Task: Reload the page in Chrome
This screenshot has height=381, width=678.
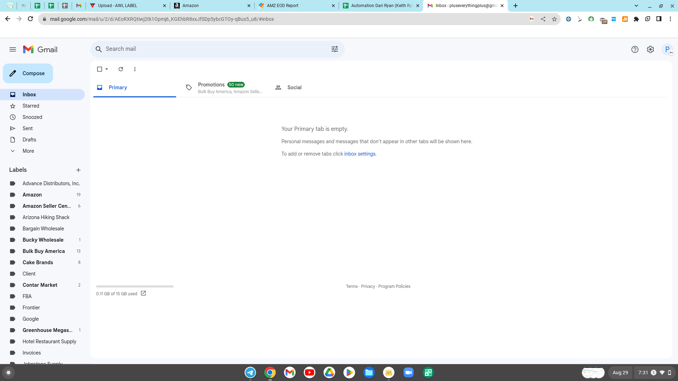Action: [x=30, y=19]
